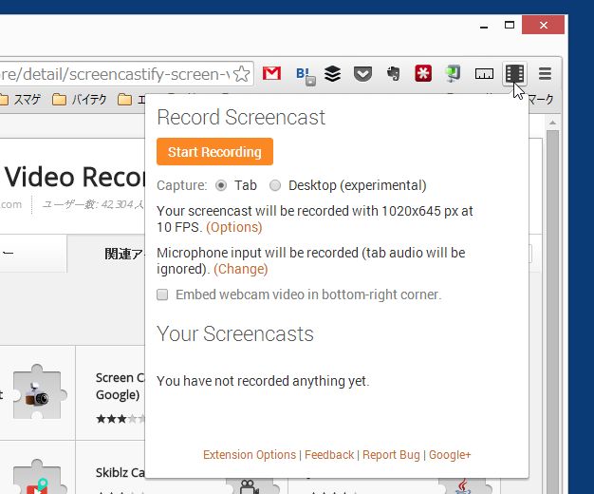The height and width of the screenshot is (494, 594).
Task: Click the Screencastify film strip icon
Action: tap(514, 73)
